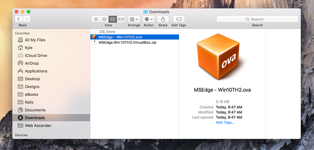This screenshot has width=314, height=150.
Task: Open Documents in sidebar
Action: pyautogui.click(x=52, y=110)
